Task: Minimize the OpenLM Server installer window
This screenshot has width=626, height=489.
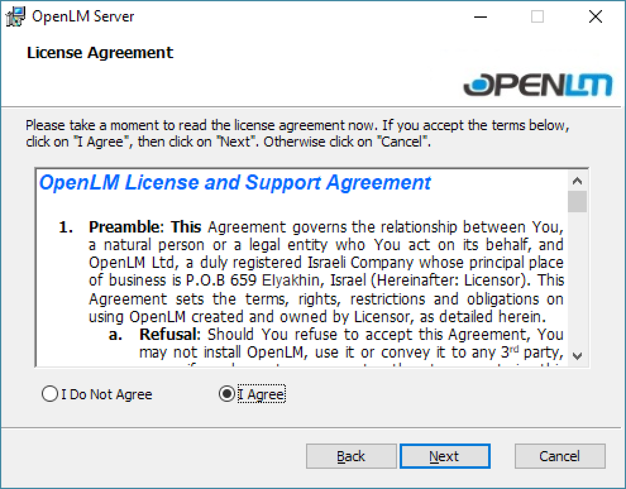Action: coord(480,17)
